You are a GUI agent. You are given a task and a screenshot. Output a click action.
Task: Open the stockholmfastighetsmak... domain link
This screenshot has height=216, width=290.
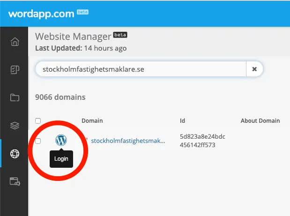(x=128, y=141)
